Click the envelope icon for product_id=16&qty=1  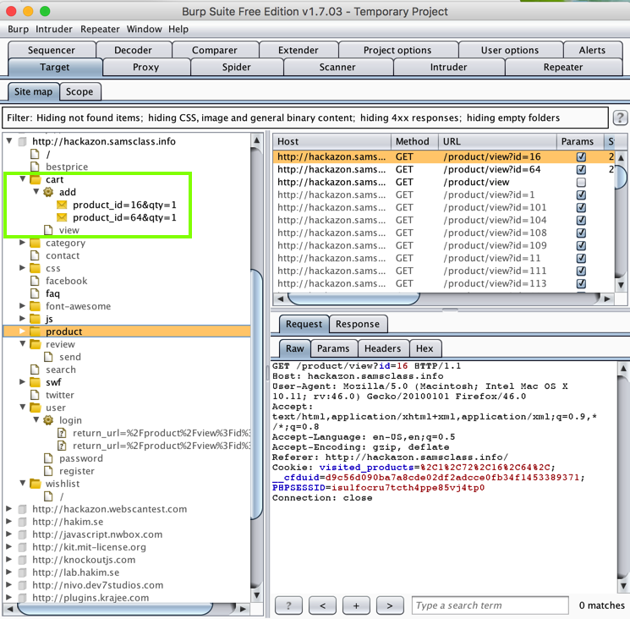point(62,205)
